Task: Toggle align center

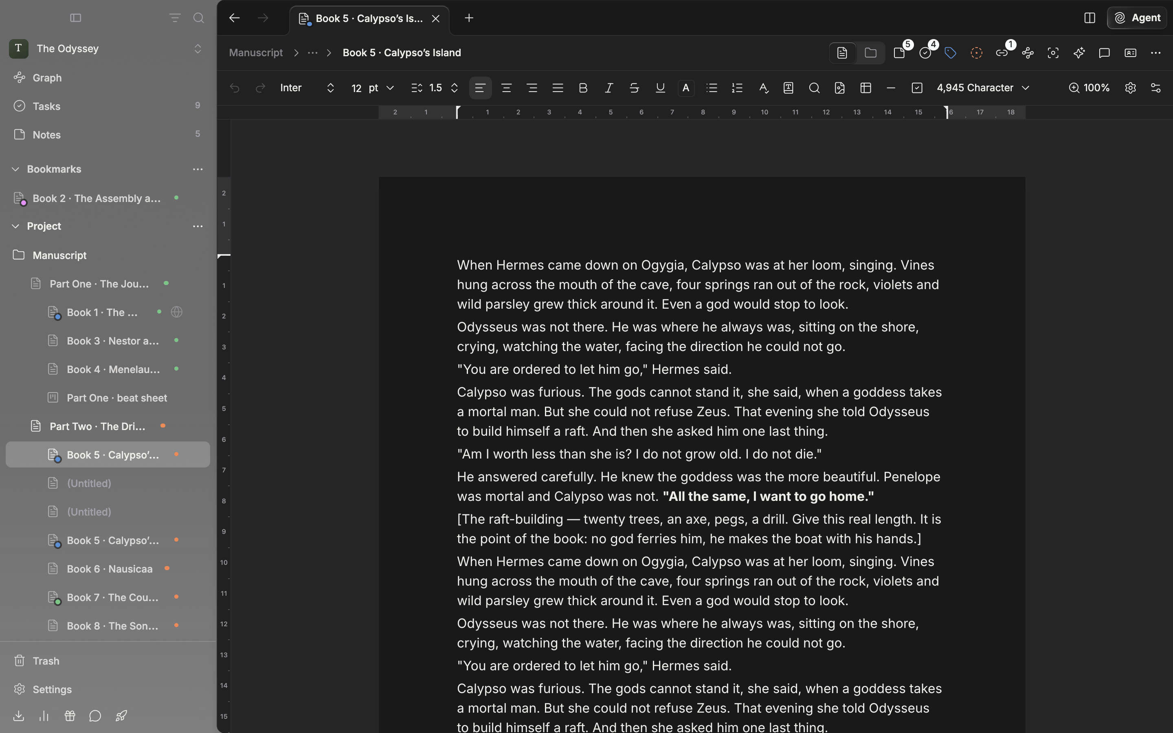Action: coord(507,88)
